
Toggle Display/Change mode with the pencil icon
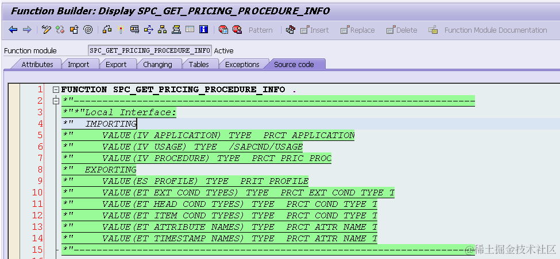point(47,30)
